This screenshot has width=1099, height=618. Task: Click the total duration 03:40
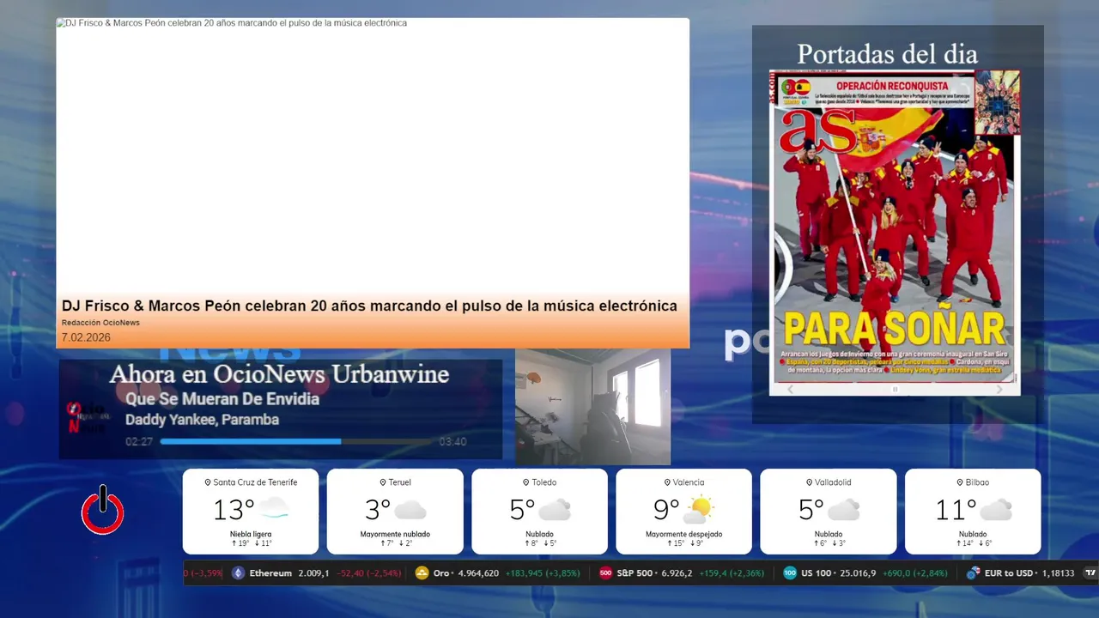tap(452, 442)
